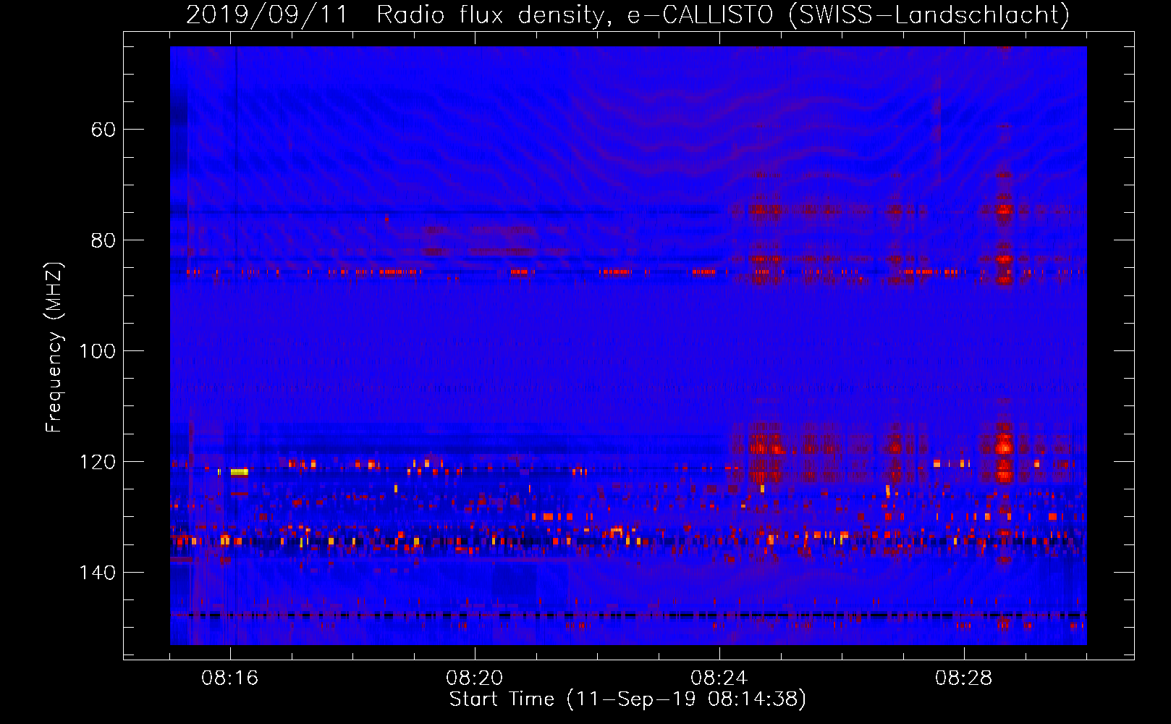The image size is (1171, 724).
Task: Click the '08:20' time tick label
Action: (475, 678)
